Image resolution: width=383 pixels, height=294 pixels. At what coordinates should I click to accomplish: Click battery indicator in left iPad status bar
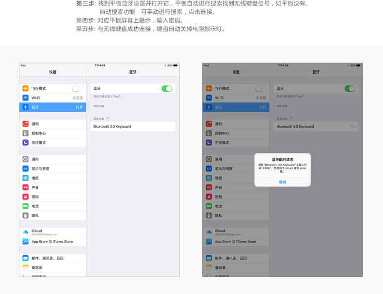click(x=176, y=65)
